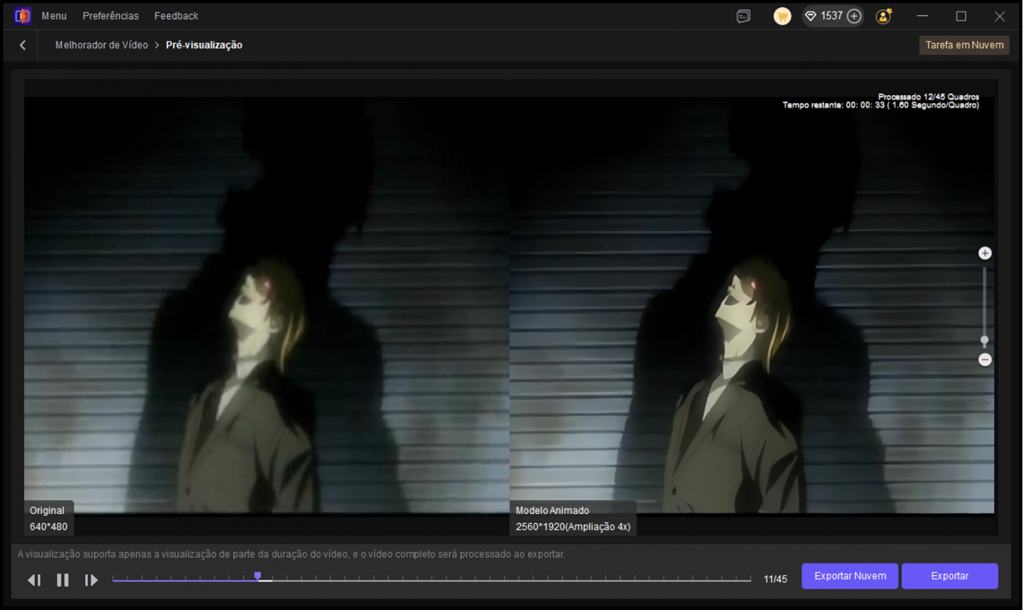The image size is (1023, 610).
Task: Open the user account profile icon
Action: pos(884,17)
